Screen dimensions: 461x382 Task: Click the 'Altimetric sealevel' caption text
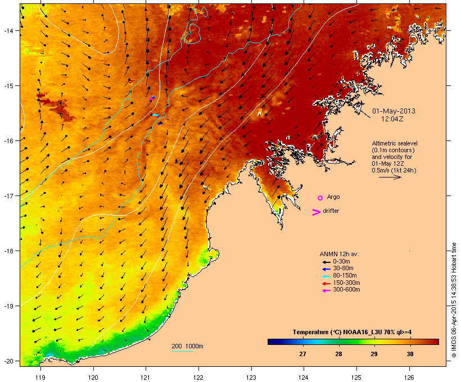395,143
